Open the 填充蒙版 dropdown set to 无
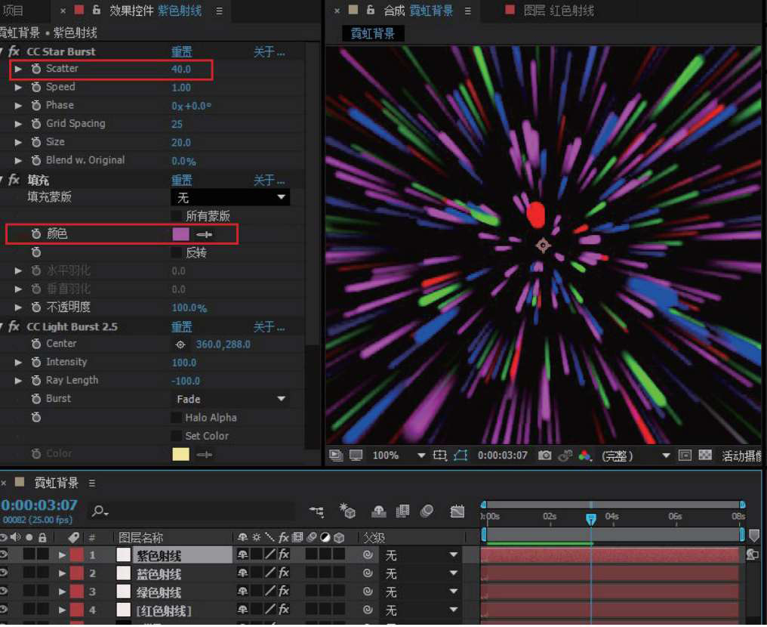Image resolution: width=767 pixels, height=627 pixels. pyautogui.click(x=230, y=197)
